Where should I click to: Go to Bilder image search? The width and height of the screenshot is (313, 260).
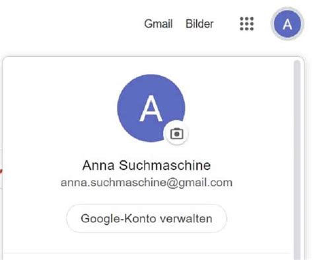[x=199, y=24]
